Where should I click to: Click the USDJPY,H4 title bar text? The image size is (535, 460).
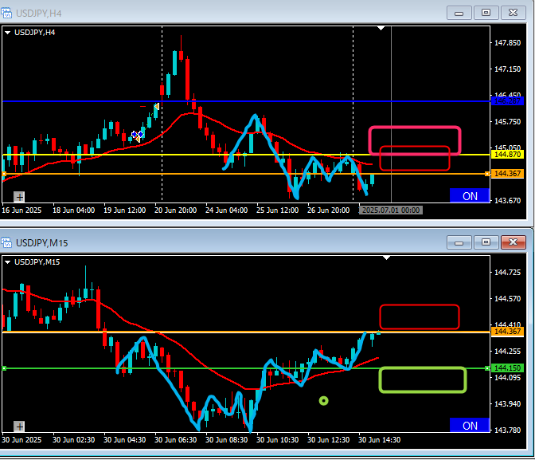pyautogui.click(x=38, y=14)
